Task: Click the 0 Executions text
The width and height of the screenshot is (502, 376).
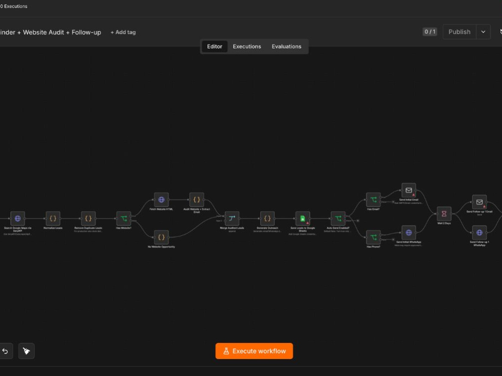Action: click(14, 7)
